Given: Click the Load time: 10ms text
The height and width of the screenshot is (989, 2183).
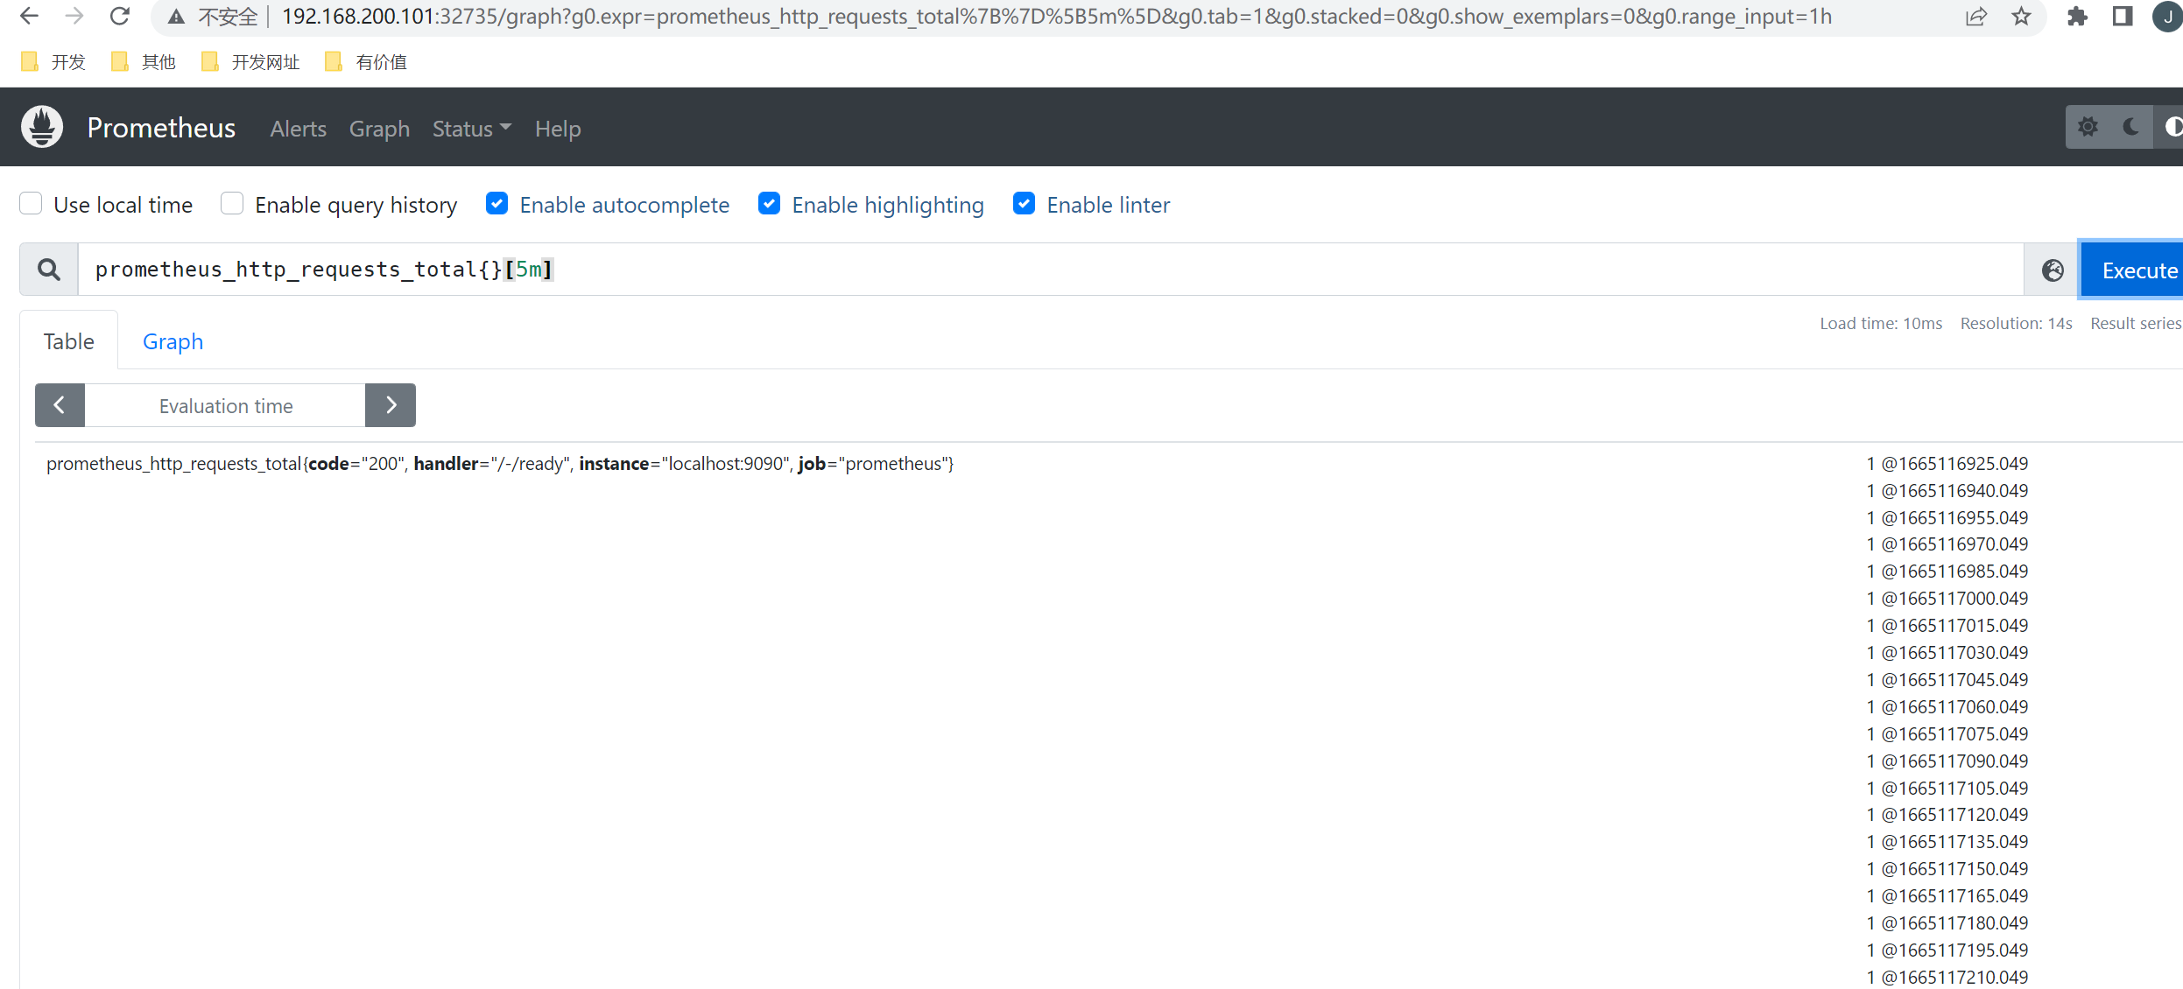Looking at the screenshot, I should click(x=1881, y=324).
